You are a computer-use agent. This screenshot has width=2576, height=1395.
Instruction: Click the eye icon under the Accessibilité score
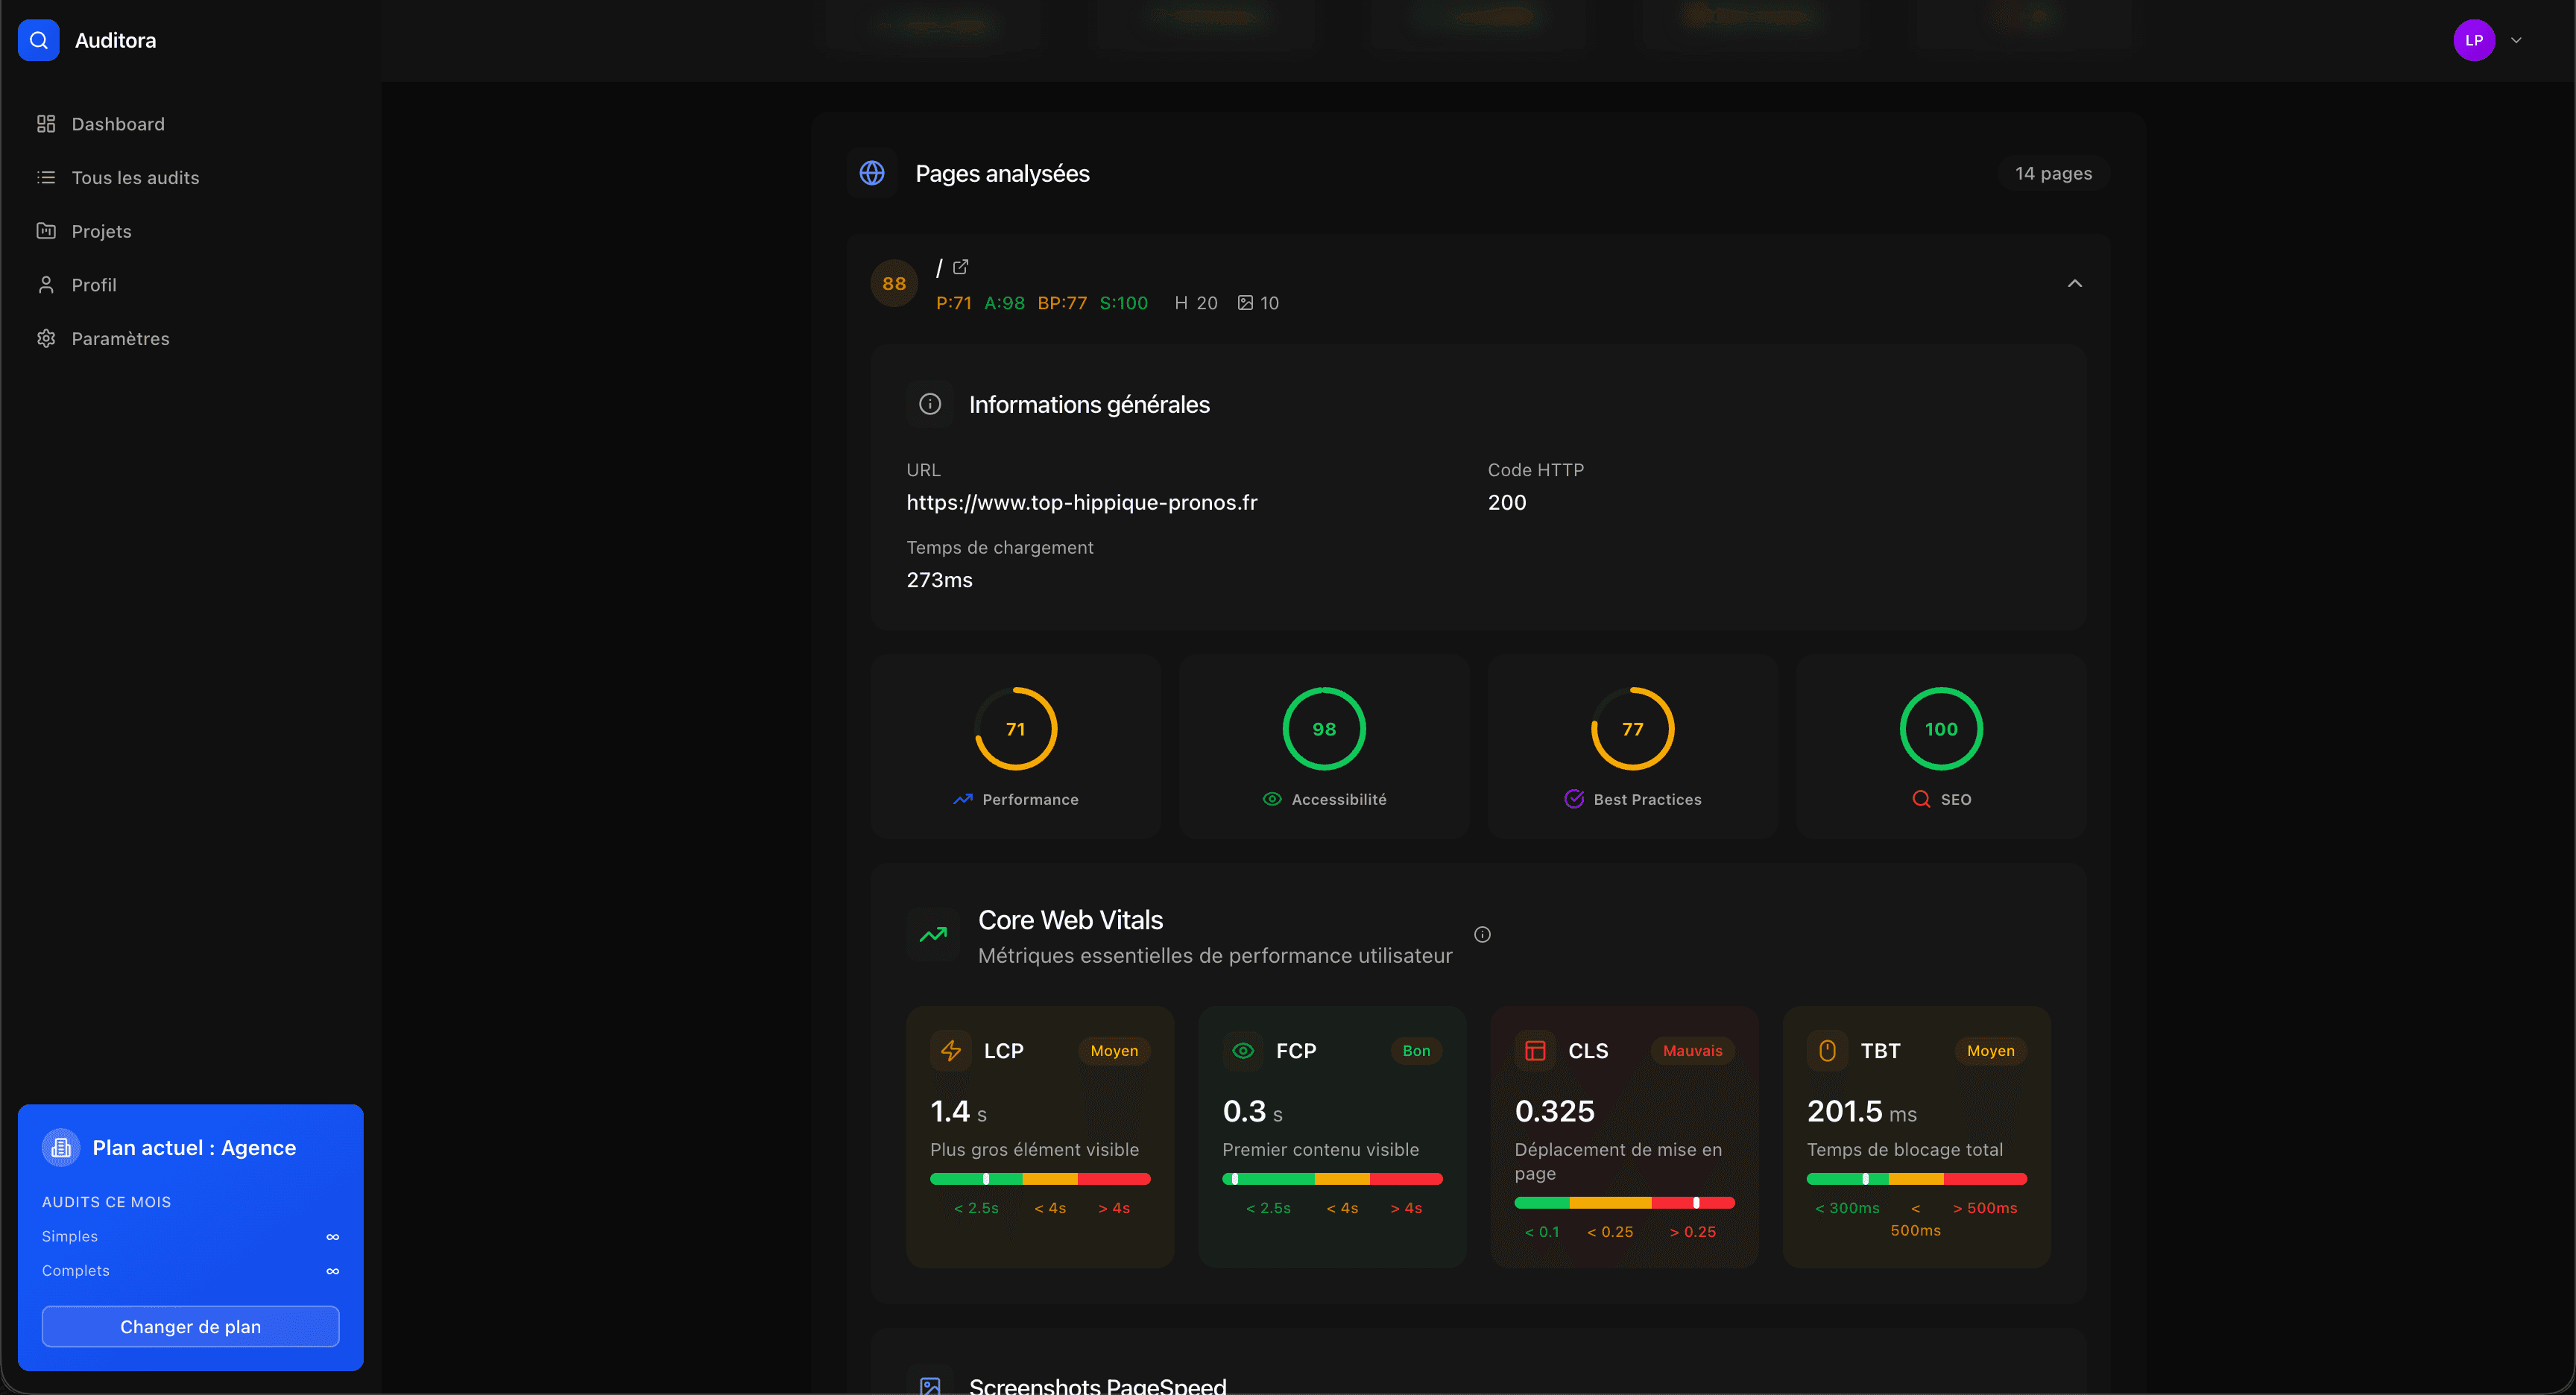(x=1271, y=799)
